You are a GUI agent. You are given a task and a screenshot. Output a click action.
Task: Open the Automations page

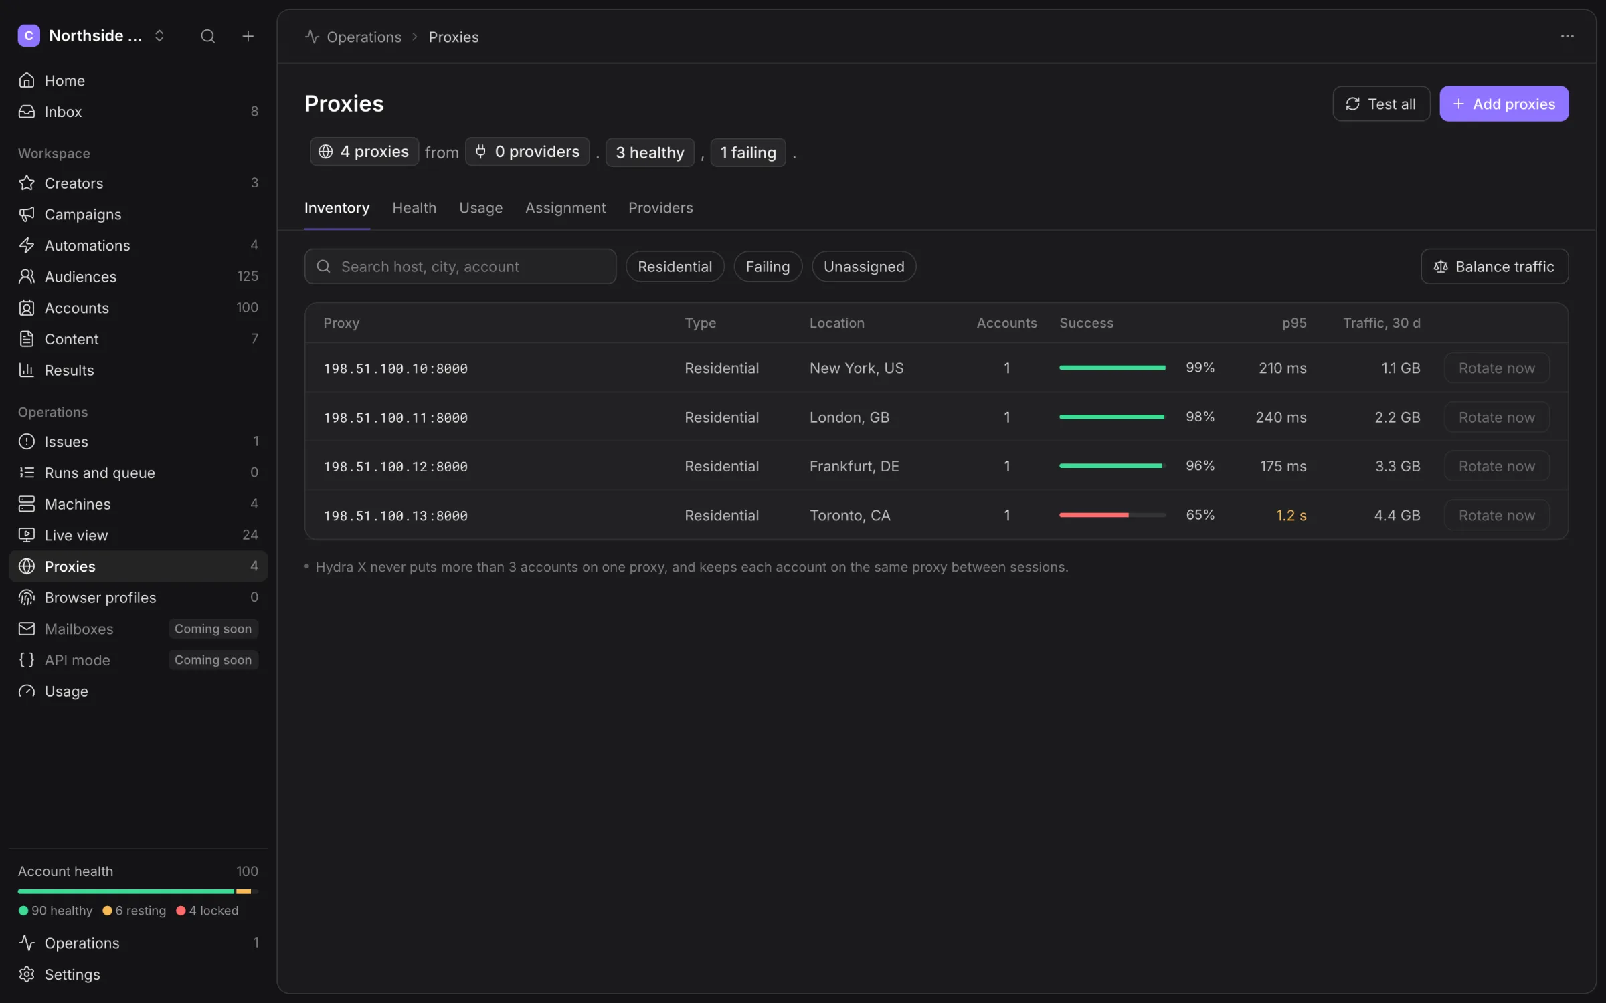tap(138, 245)
